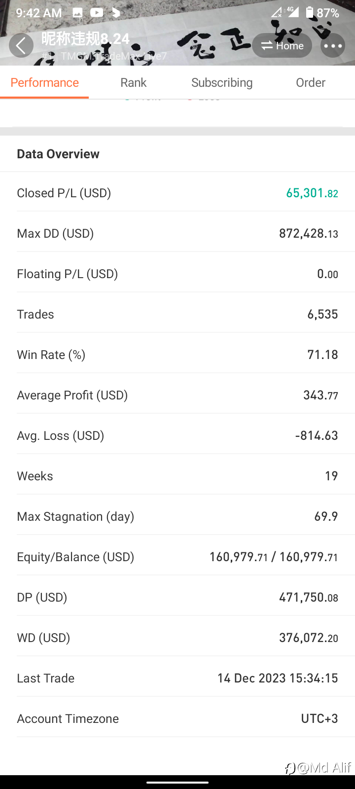Select the Win Rate (%) row
This screenshot has height=789, width=355.
(x=177, y=355)
